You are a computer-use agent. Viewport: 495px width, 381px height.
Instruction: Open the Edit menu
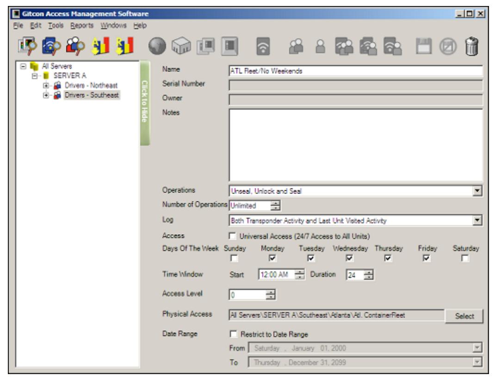[36, 25]
